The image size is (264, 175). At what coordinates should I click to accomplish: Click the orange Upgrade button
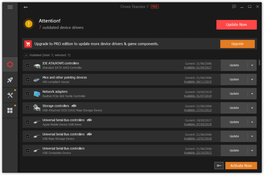[237, 44]
